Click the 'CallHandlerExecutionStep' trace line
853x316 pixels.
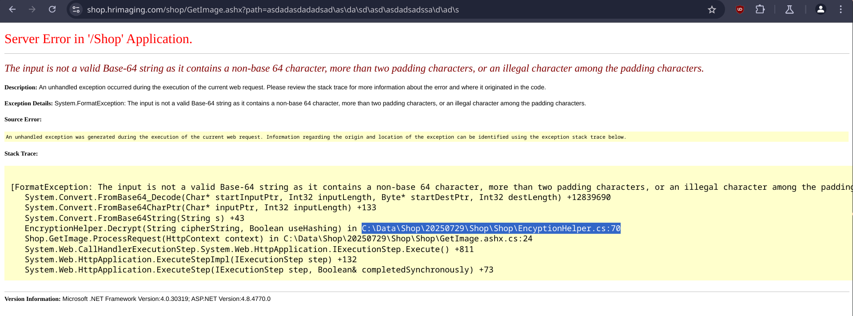pyautogui.click(x=249, y=249)
